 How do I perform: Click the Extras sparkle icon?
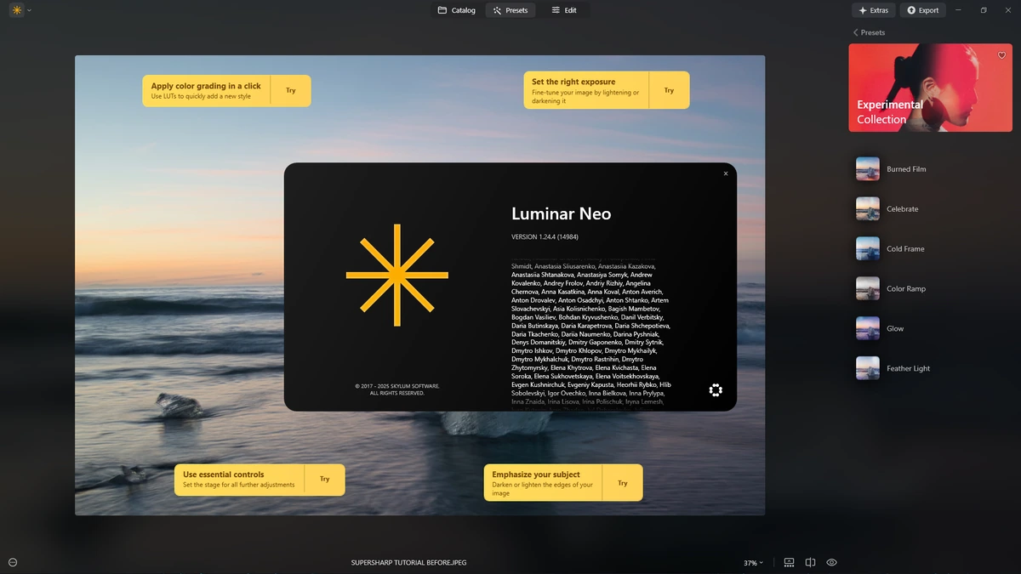pos(862,10)
